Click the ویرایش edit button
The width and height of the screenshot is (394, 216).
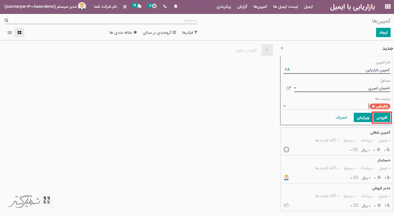coord(363,117)
